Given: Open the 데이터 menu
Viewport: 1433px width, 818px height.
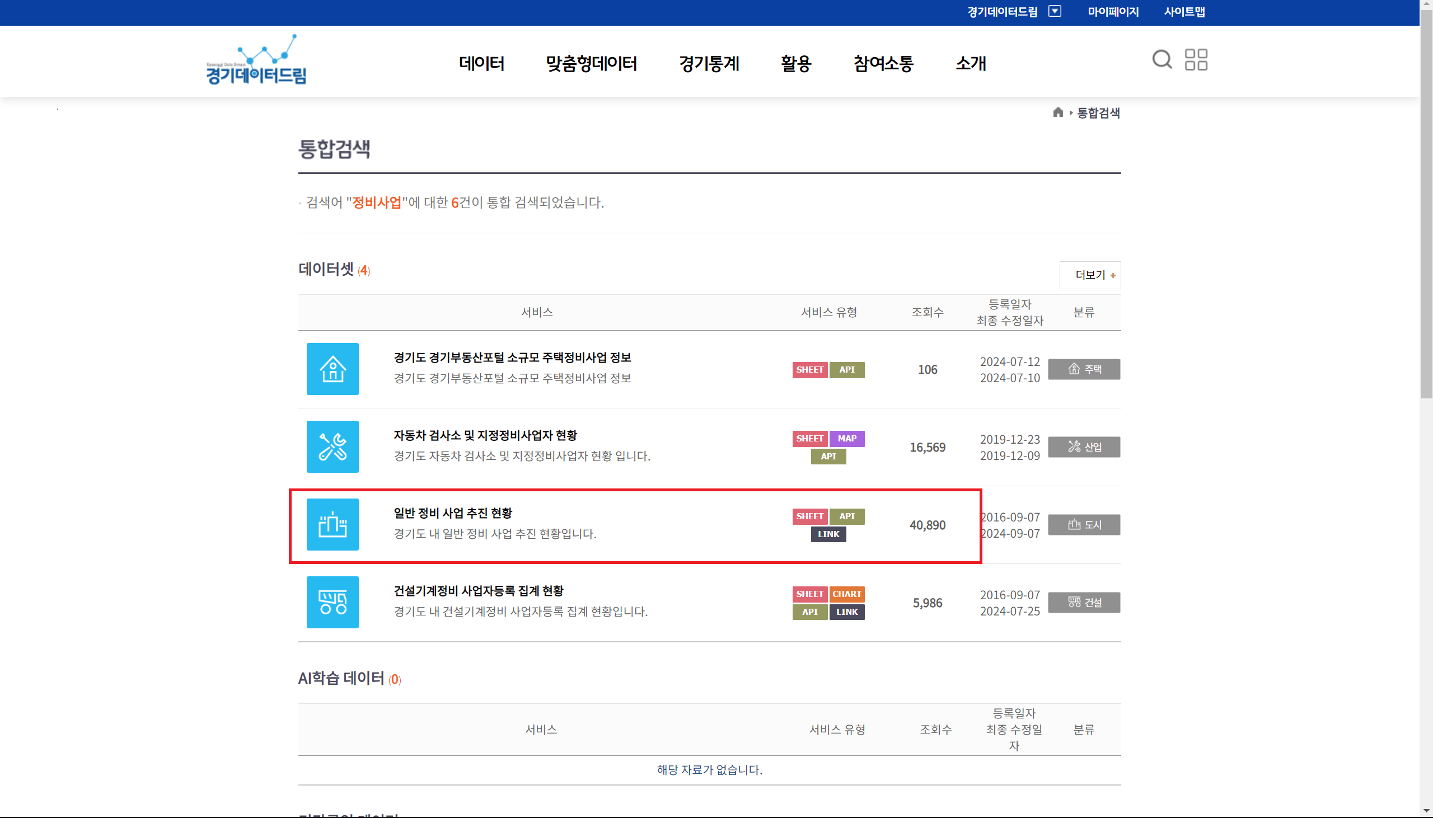Looking at the screenshot, I should click(x=481, y=63).
